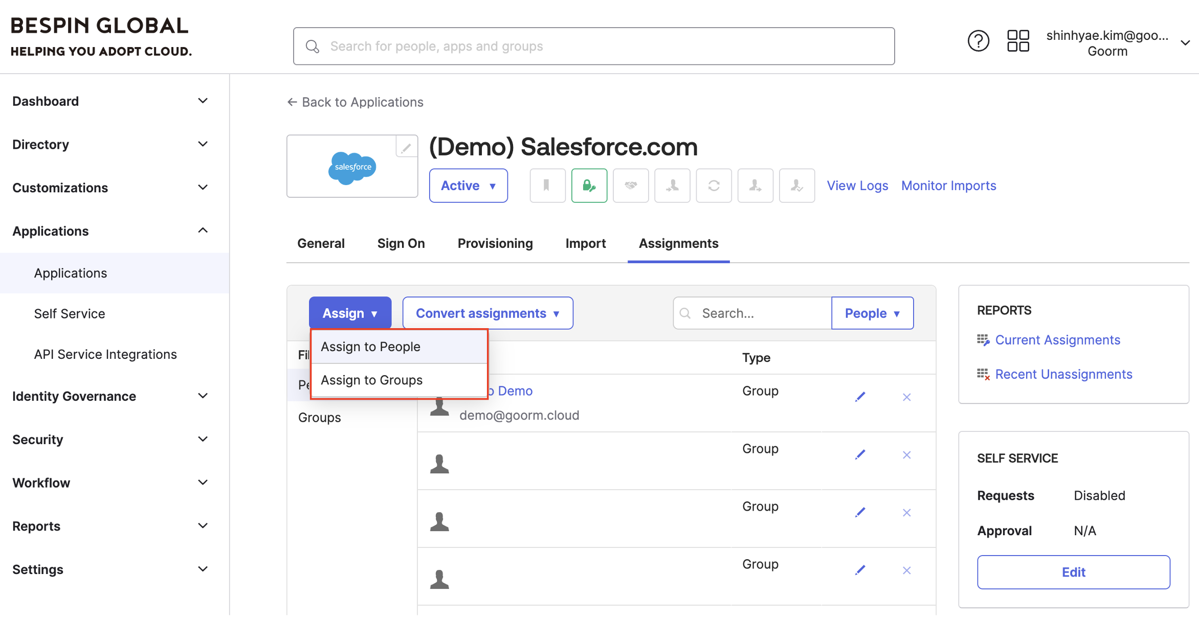This screenshot has width=1199, height=621.
Task: Switch to the Provisioning tab
Action: click(x=495, y=243)
